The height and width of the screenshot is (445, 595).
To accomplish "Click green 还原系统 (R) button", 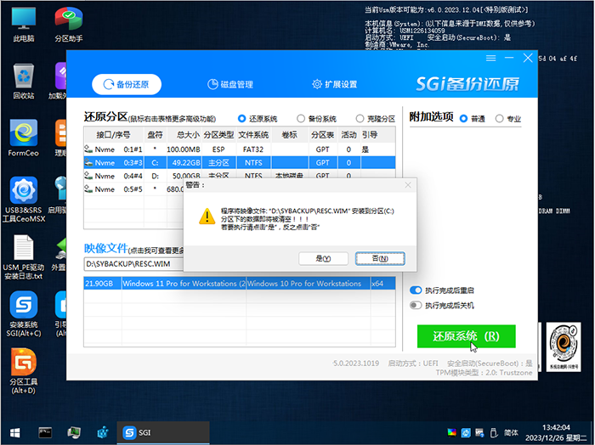I will (467, 336).
